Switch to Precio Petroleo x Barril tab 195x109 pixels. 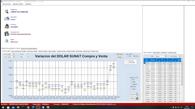19,51
